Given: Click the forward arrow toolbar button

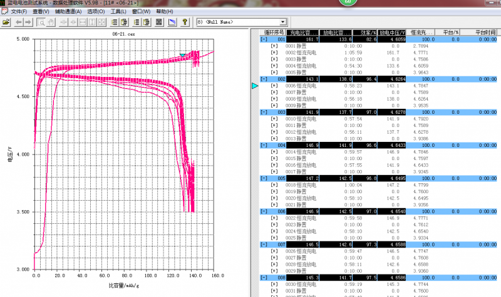Looking at the screenshot, I should (28, 22).
